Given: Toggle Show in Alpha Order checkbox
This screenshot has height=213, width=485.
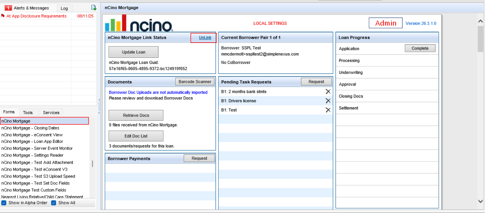Looking at the screenshot, I should [4, 203].
